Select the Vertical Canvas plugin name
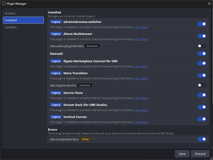213x160 pixels. (75, 117)
